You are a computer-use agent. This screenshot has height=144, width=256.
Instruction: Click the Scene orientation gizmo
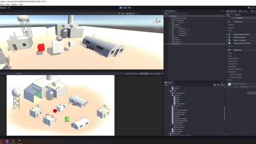pyautogui.click(x=157, y=21)
